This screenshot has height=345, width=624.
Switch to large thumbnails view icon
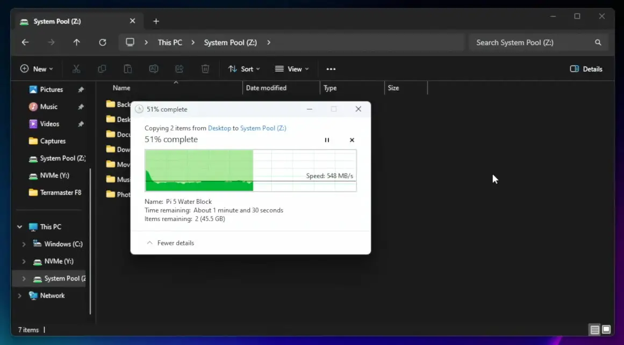pyautogui.click(x=606, y=329)
